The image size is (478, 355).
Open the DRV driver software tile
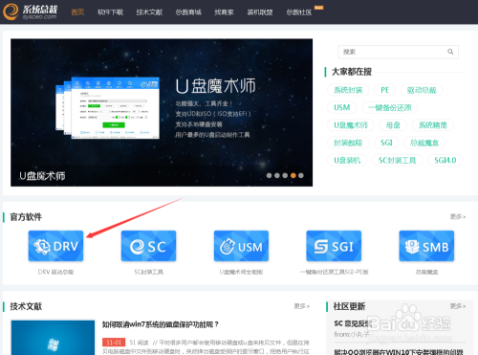tap(55, 246)
